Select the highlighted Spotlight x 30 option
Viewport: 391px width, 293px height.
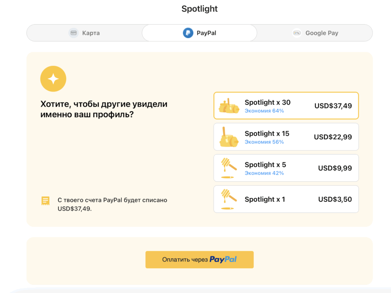pos(286,106)
